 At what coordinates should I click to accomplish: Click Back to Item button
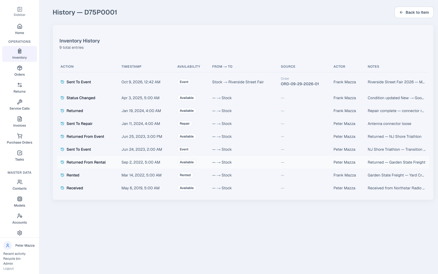pyautogui.click(x=414, y=12)
